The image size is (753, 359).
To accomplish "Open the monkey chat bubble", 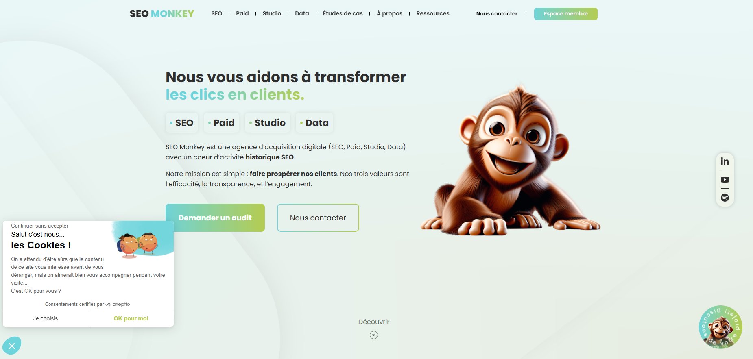I will (720, 327).
